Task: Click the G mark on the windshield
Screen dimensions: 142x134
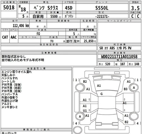Action: point(102,94)
